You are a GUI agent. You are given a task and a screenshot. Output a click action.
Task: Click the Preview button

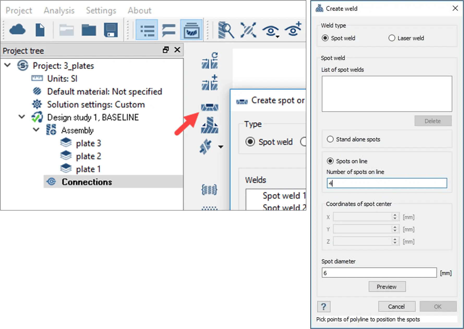pos(387,287)
